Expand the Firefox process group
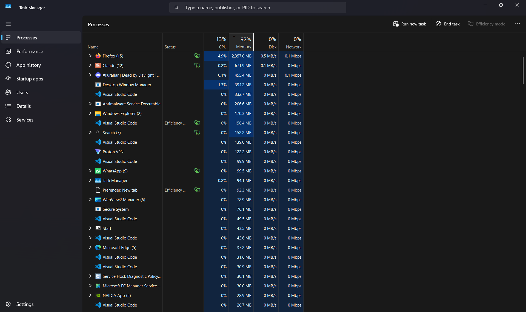This screenshot has height=312, width=526. [90, 56]
